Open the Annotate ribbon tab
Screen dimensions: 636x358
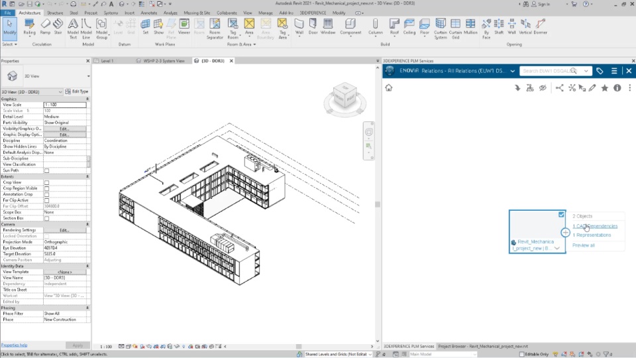tap(148, 13)
